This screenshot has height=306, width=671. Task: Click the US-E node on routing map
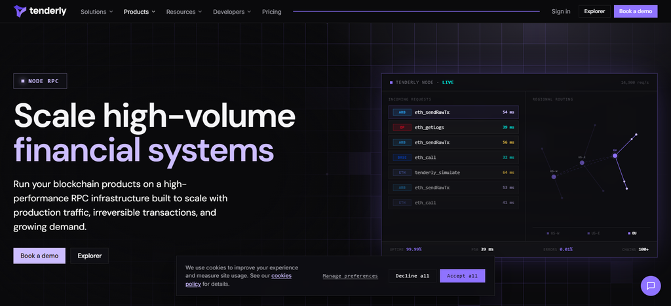click(x=582, y=163)
